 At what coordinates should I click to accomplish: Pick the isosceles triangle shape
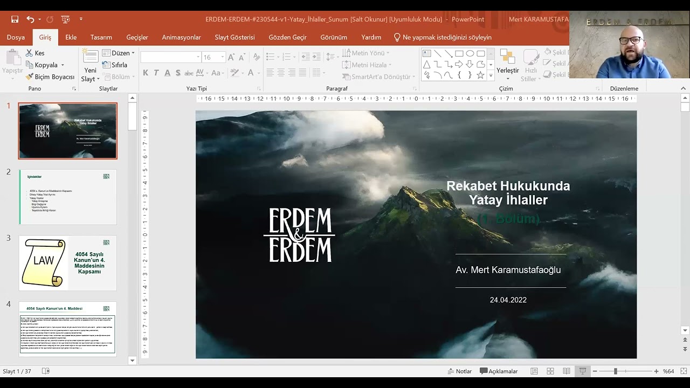click(x=427, y=64)
